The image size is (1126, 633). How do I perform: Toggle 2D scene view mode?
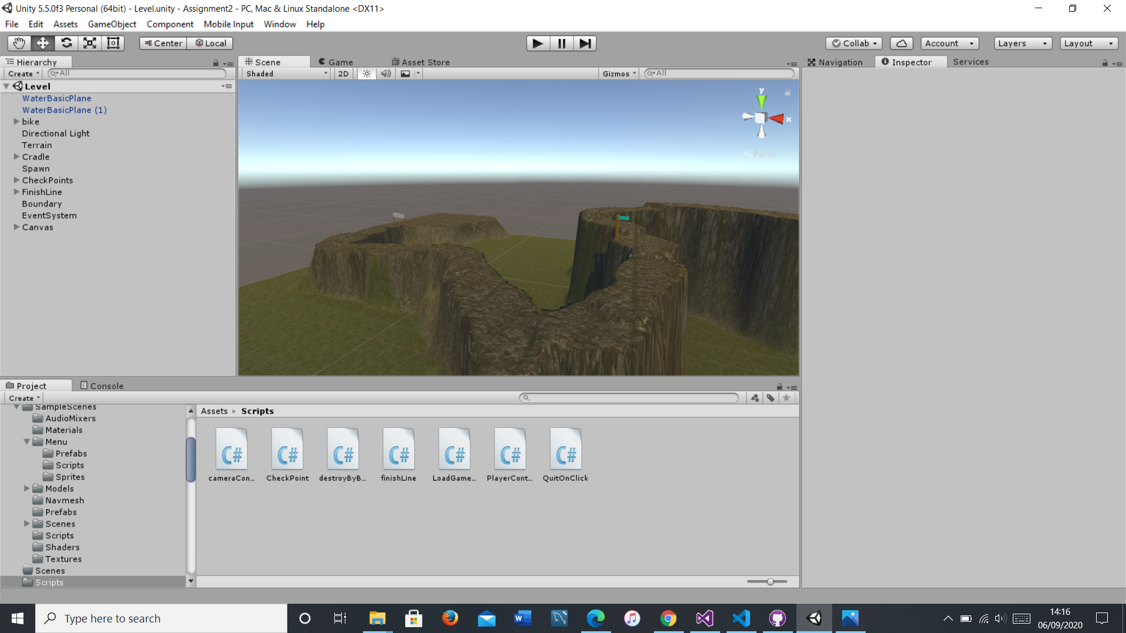(343, 74)
